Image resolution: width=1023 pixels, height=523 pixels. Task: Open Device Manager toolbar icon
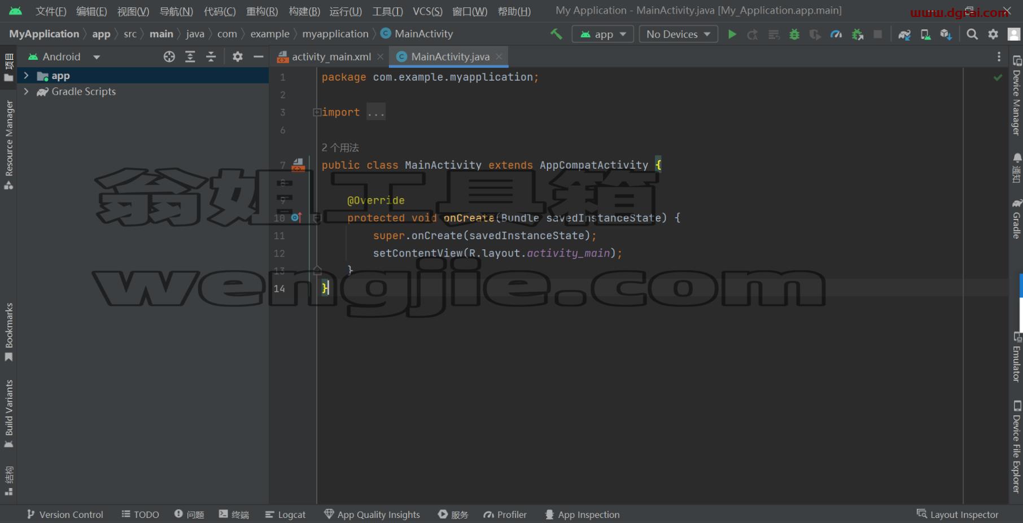coord(925,34)
